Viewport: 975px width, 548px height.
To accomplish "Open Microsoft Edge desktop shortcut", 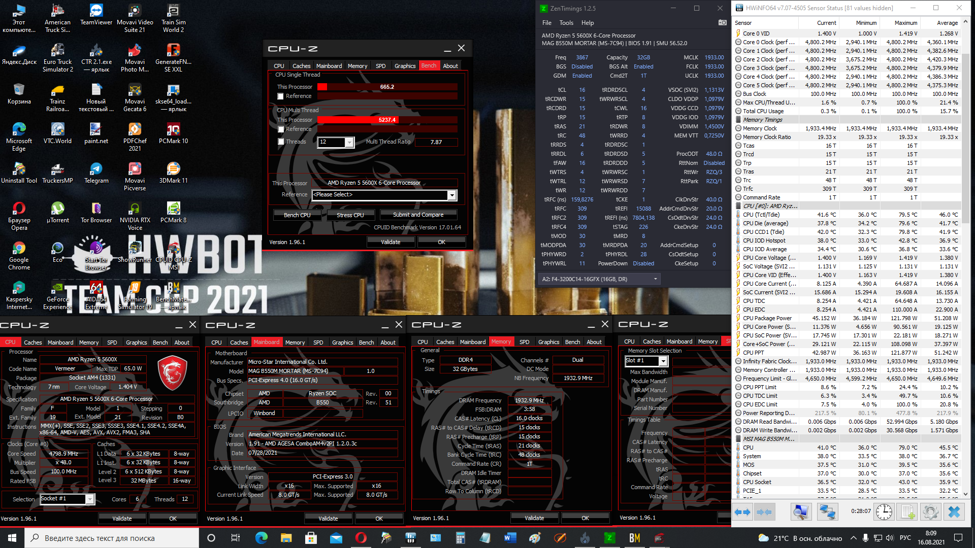I will pos(19,137).
